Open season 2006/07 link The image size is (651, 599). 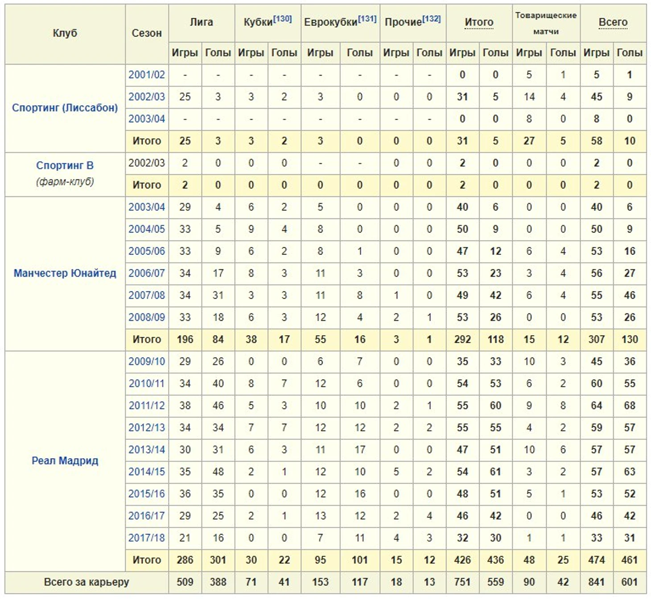point(147,273)
